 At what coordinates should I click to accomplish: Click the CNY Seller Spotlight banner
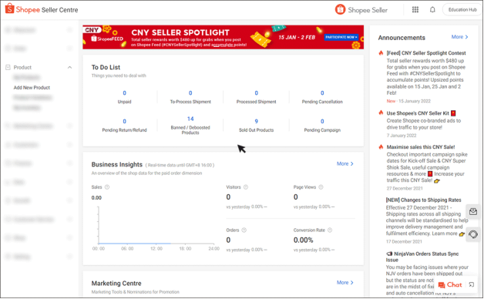point(223,37)
